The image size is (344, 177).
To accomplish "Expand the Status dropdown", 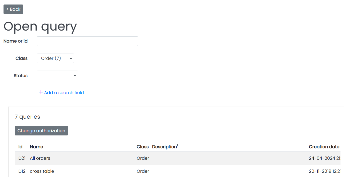I will point(57,76).
